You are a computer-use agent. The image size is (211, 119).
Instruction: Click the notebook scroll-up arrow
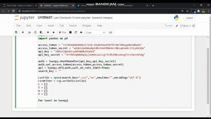[x=208, y=37]
